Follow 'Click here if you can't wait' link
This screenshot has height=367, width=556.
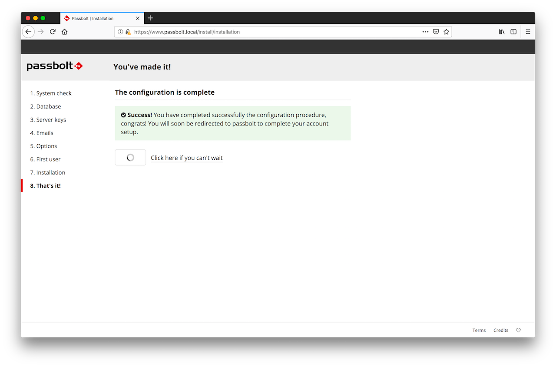click(x=187, y=158)
